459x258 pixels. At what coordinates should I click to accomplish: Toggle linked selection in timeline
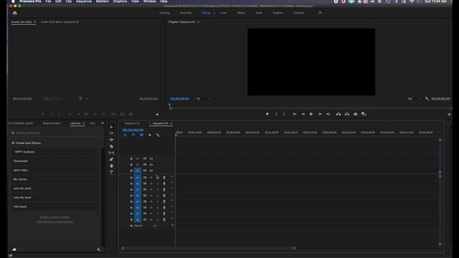(x=142, y=135)
